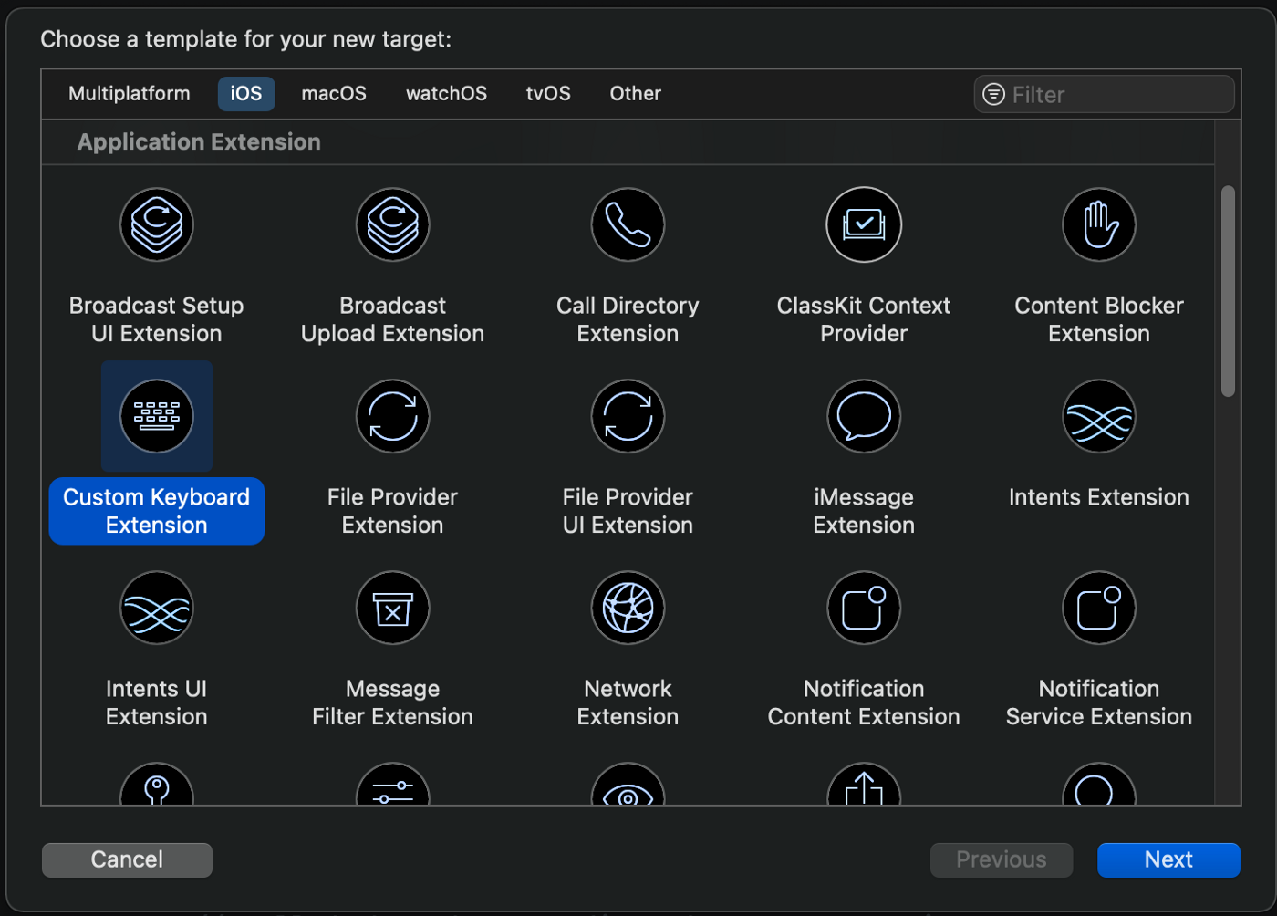Click the "iMessage Extension" label

[x=864, y=511]
